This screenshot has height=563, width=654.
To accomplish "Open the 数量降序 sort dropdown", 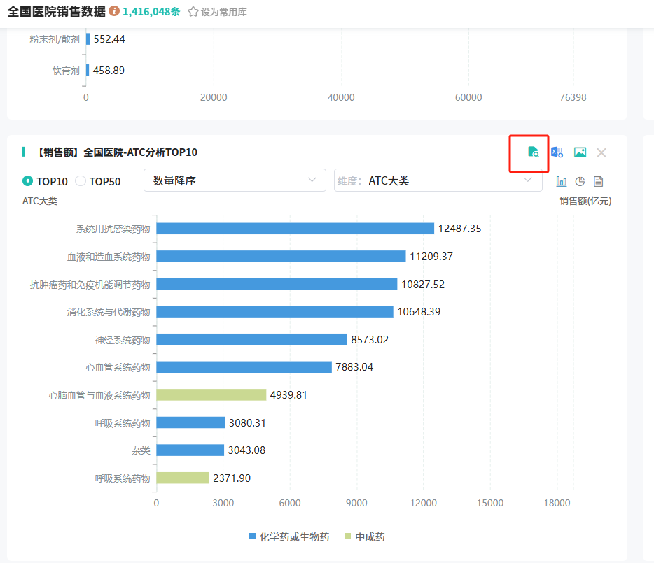I will point(235,180).
